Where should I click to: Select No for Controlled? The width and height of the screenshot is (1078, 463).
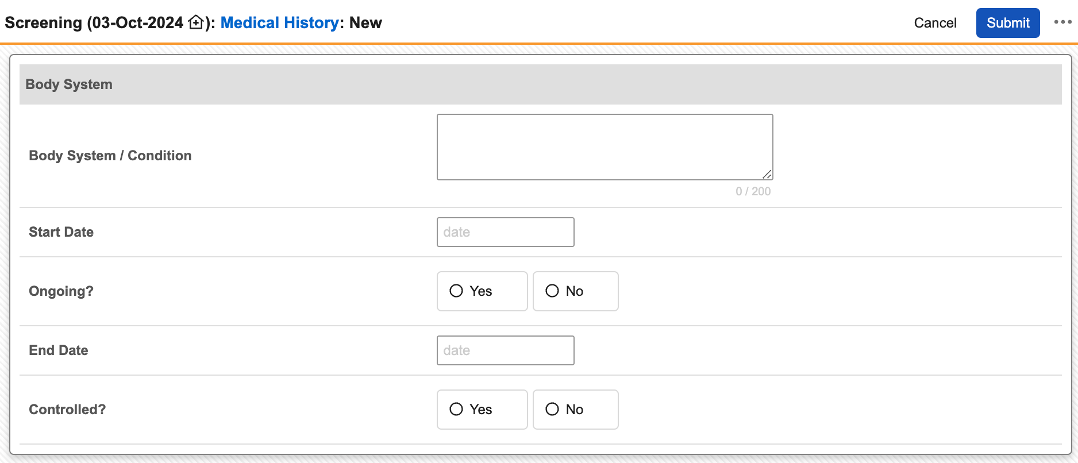click(553, 410)
